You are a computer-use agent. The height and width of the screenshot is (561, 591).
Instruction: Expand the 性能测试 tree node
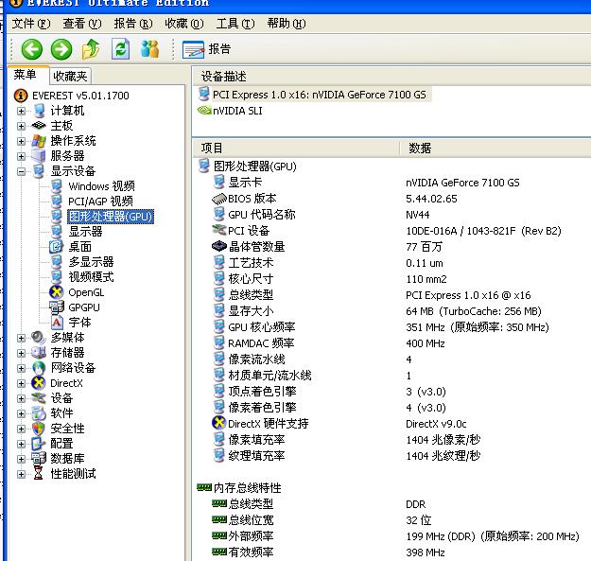pyautogui.click(x=21, y=474)
